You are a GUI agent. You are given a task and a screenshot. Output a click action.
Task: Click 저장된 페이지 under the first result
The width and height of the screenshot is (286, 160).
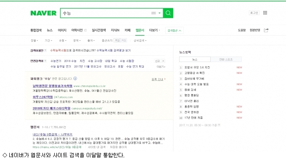118,147
